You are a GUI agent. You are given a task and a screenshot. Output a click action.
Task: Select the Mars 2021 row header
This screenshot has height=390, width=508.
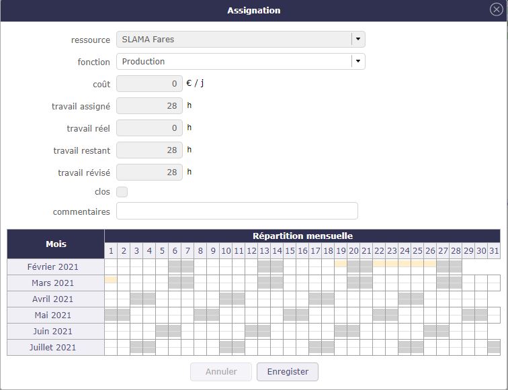(56, 283)
